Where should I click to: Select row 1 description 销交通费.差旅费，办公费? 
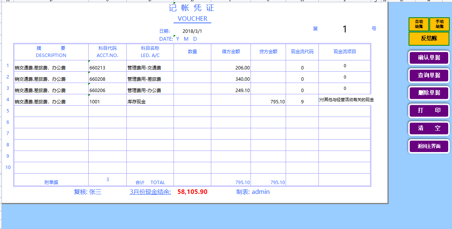(51, 66)
